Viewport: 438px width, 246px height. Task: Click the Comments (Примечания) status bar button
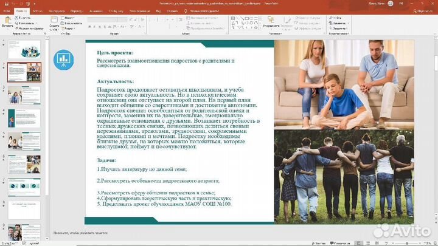click(x=340, y=244)
